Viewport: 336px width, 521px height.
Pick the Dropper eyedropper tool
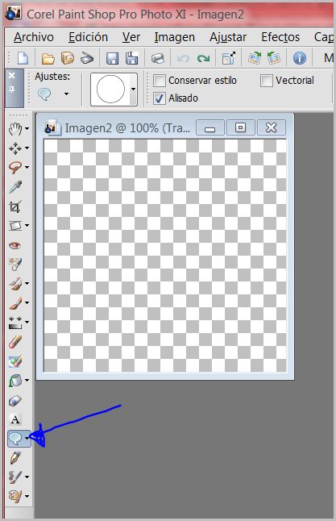coord(15,187)
